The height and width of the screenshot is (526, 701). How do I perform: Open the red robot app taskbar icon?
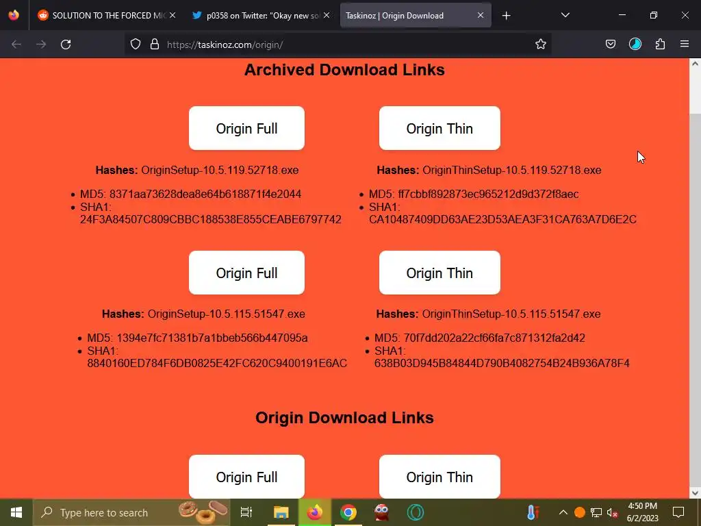(382, 512)
